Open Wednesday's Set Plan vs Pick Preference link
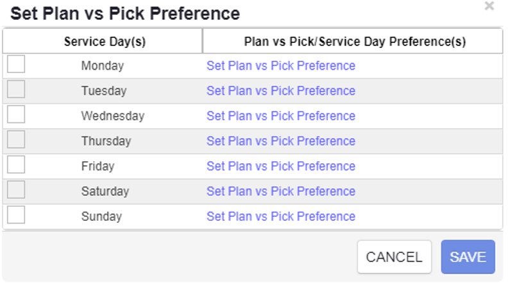Viewport: 517px width, 283px height. pos(280,116)
